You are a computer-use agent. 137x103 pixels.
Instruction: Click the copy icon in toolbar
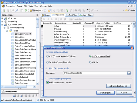58,10
